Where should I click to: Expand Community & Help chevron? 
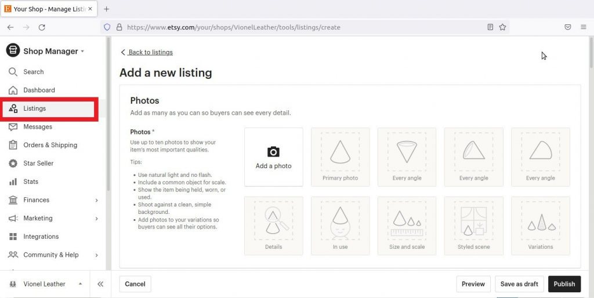97,255
